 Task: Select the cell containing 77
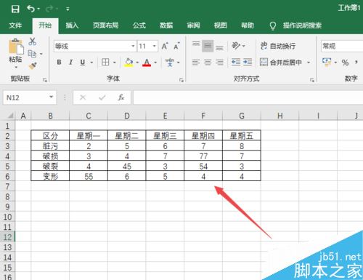(203, 156)
